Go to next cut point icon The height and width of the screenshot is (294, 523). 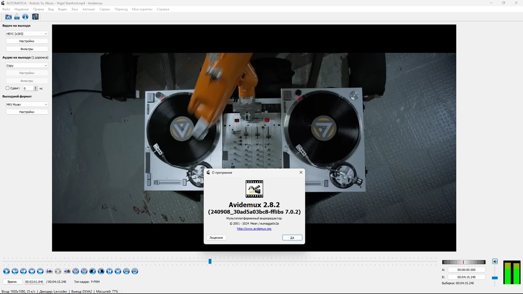click(84, 271)
